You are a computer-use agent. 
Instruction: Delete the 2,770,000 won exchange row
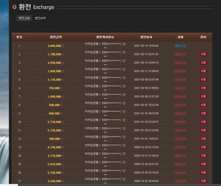(203, 130)
